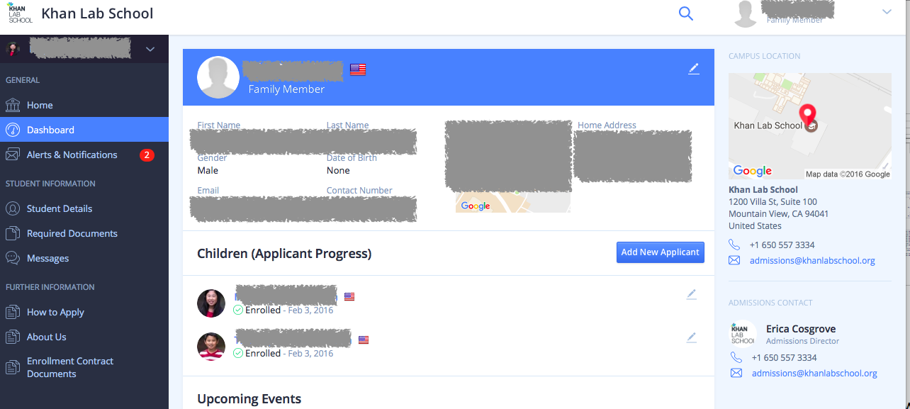910x409 pixels.
Task: Edit profile using header pencil icon
Action: click(x=694, y=68)
